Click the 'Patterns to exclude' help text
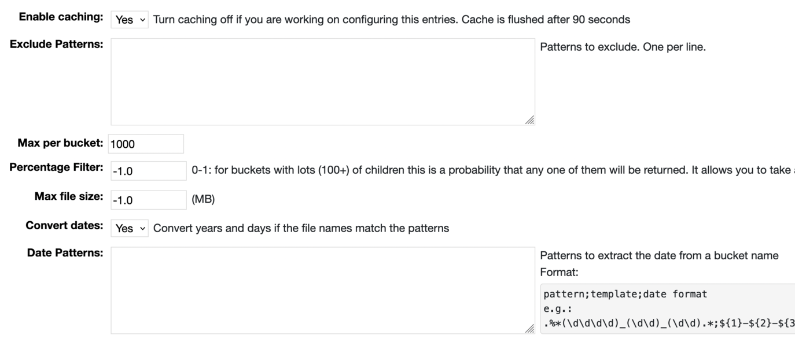795x339 pixels. [x=623, y=47]
